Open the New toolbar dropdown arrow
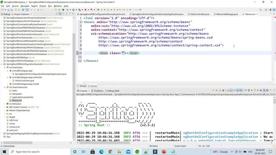 click(x=5, y=10)
